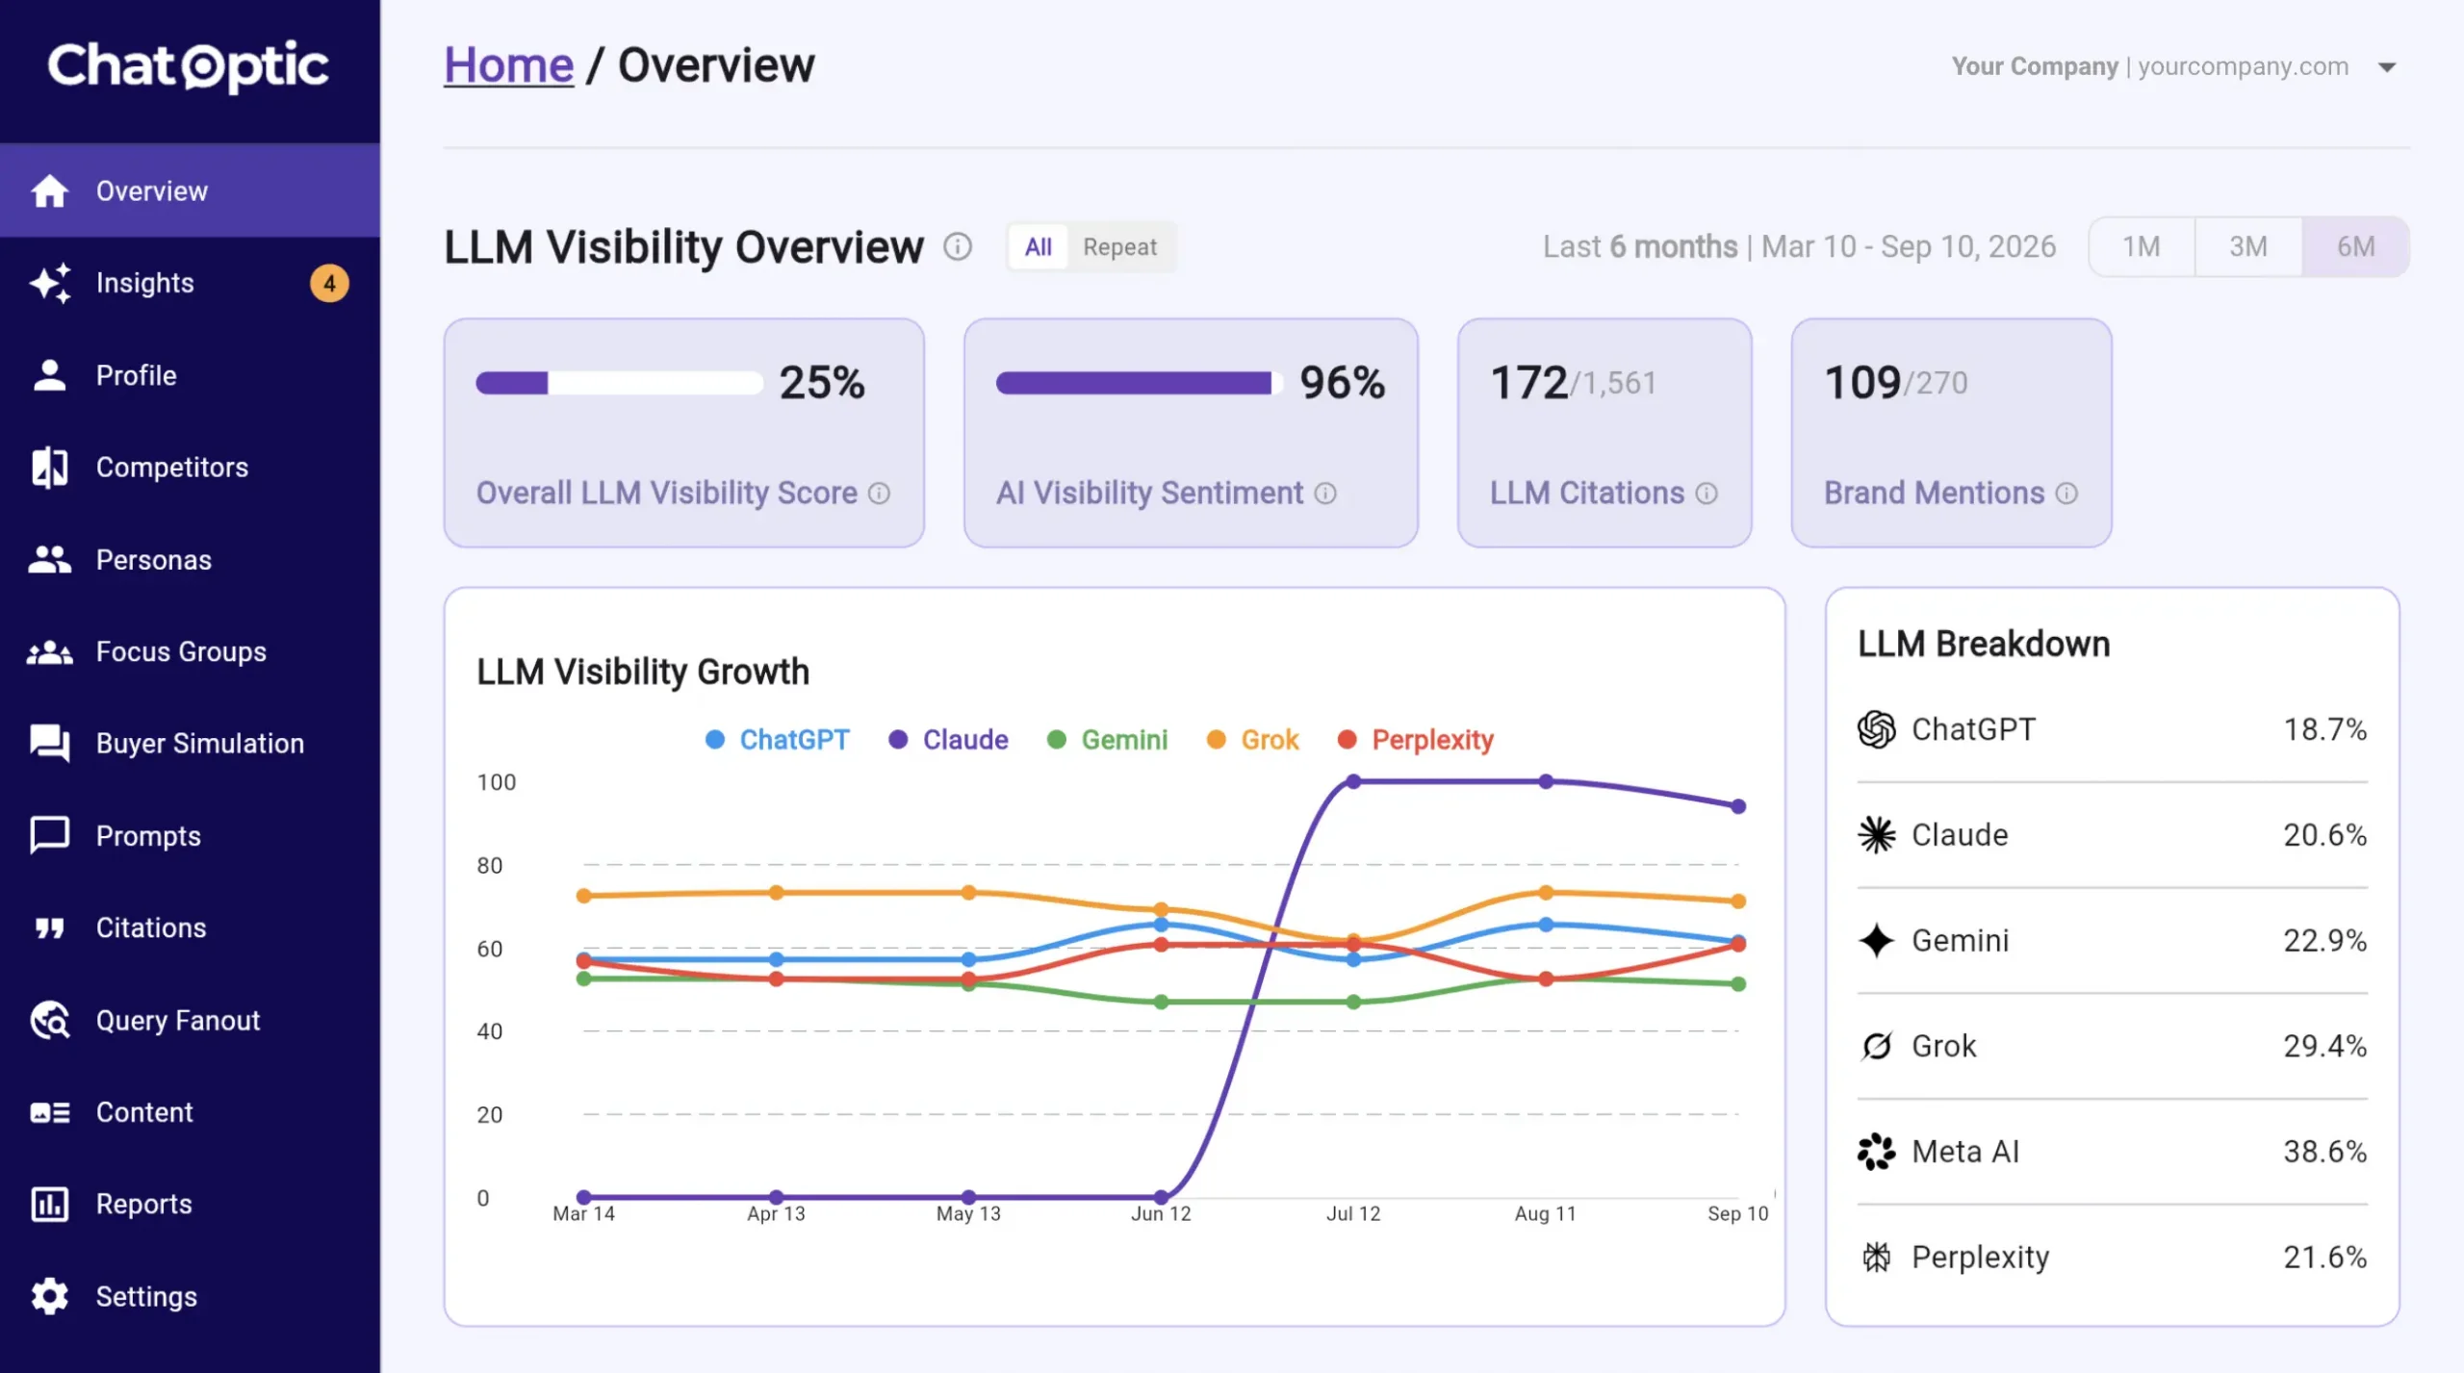The height and width of the screenshot is (1373, 2464).
Task: Click the Focus Groups icon
Action: coord(49,652)
